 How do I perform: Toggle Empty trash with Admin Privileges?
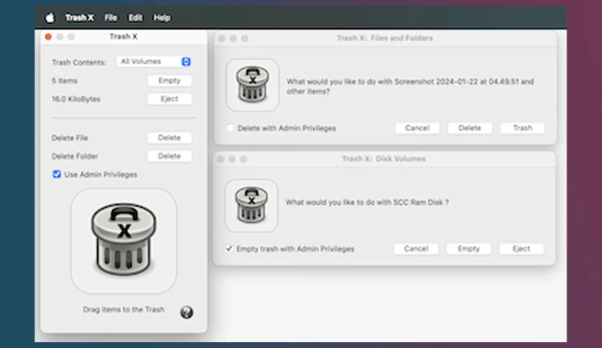[x=229, y=249]
